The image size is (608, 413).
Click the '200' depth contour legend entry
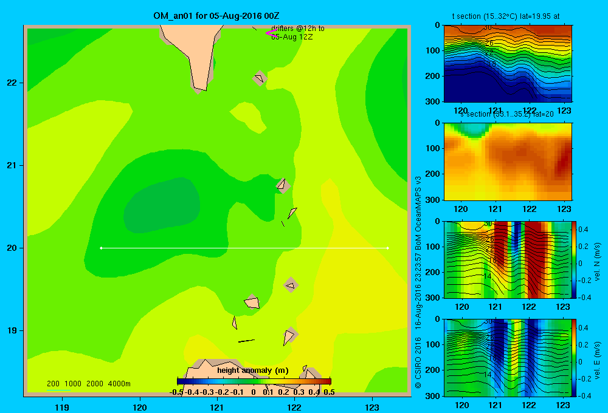tap(53, 384)
